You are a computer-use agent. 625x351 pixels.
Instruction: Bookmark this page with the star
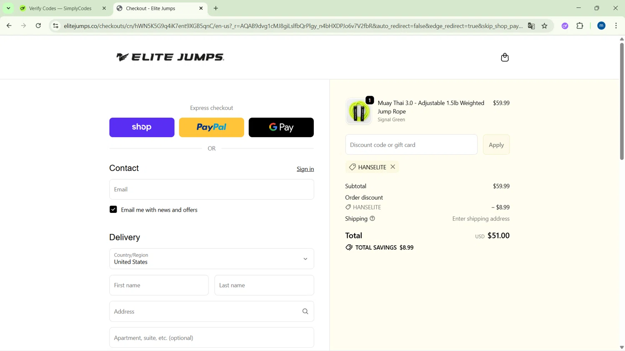(x=545, y=26)
